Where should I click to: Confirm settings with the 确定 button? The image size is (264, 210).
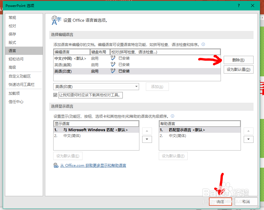pyautogui.click(x=220, y=201)
